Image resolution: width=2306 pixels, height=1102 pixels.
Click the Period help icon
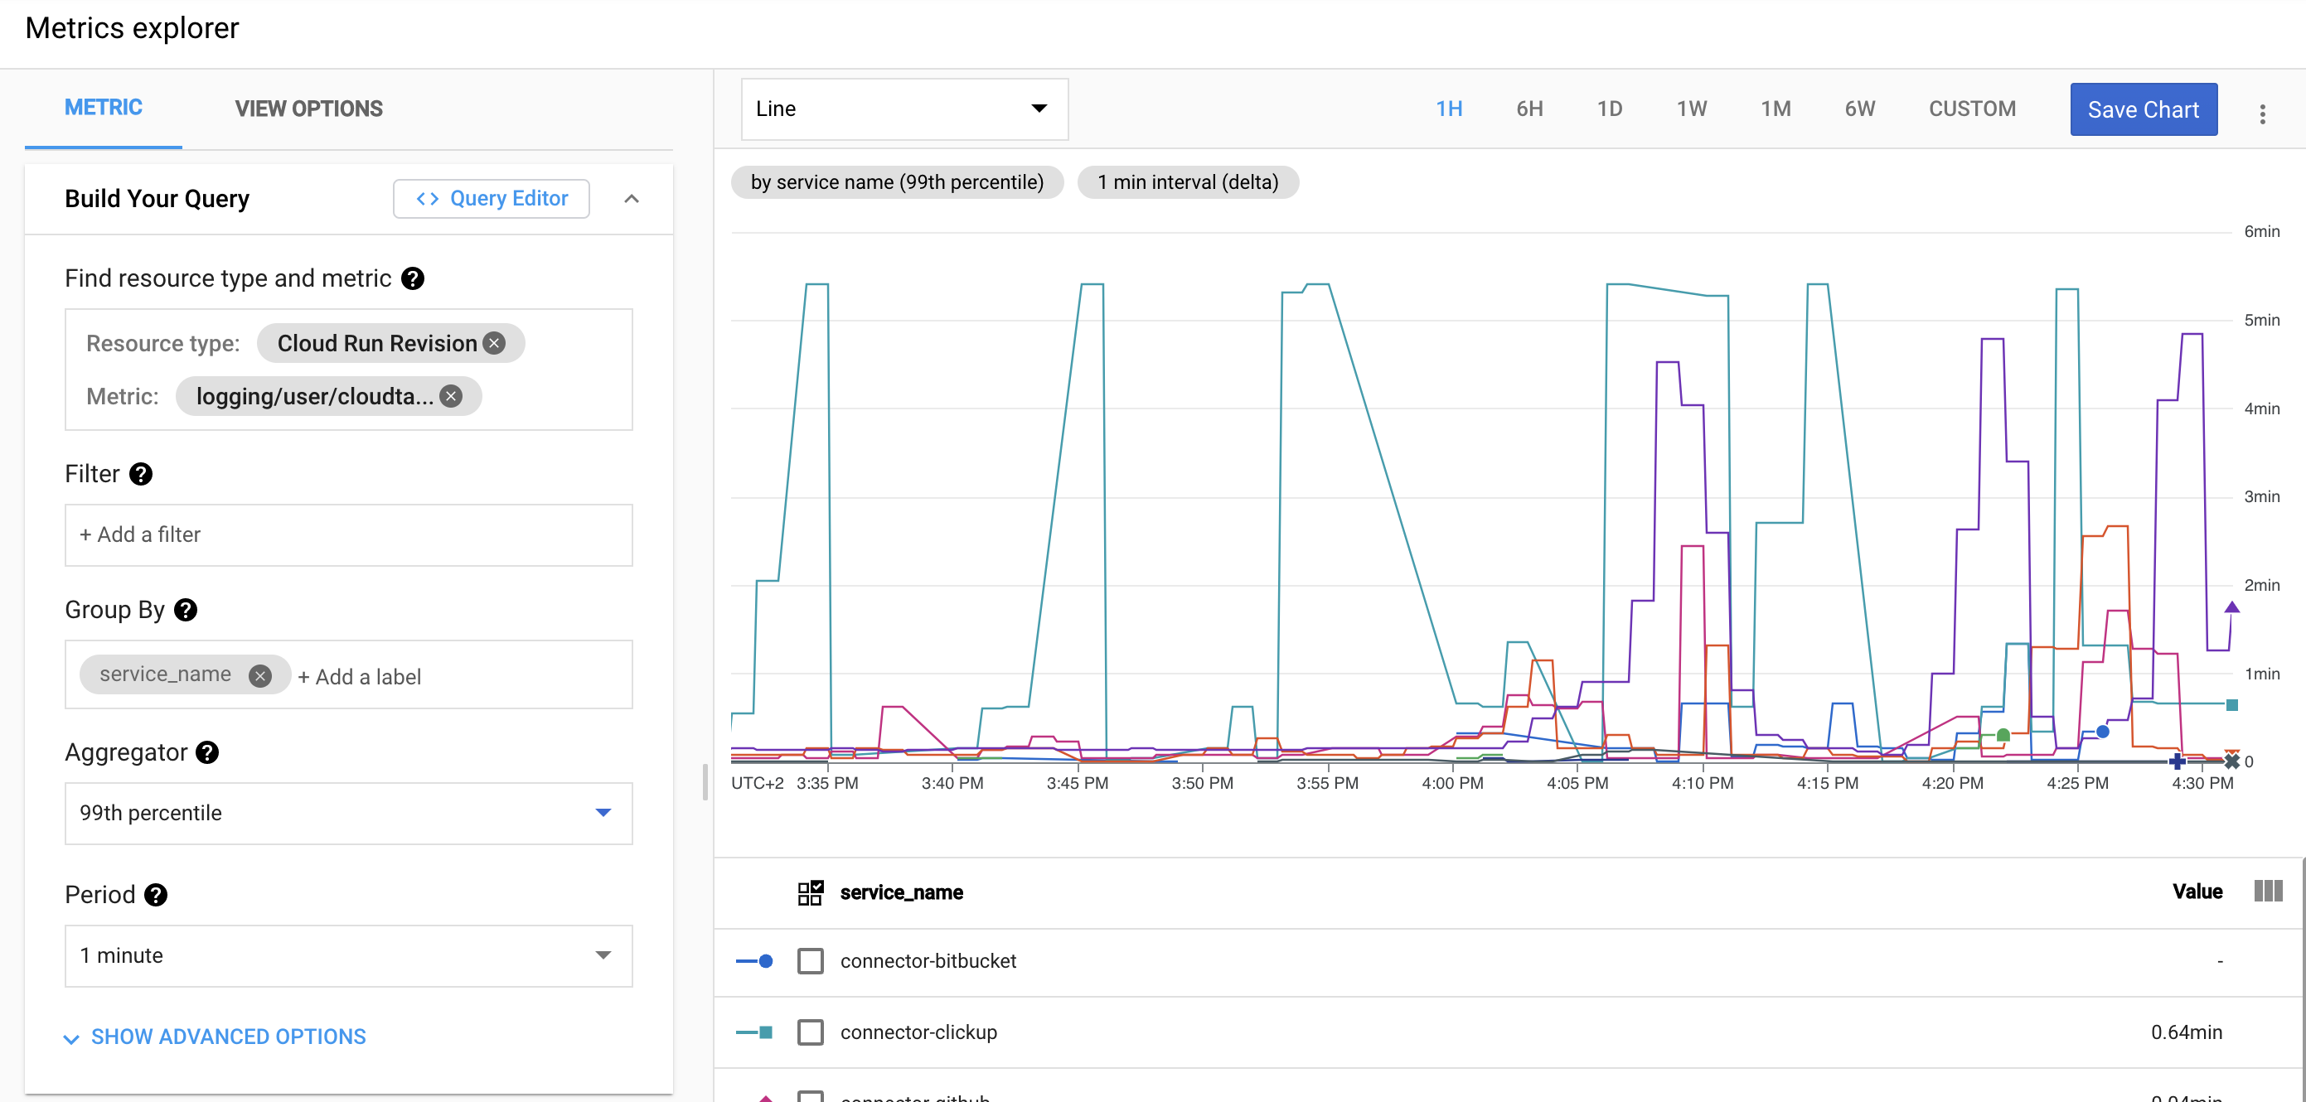156,895
